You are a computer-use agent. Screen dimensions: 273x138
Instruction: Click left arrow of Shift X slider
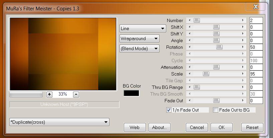(190, 27)
